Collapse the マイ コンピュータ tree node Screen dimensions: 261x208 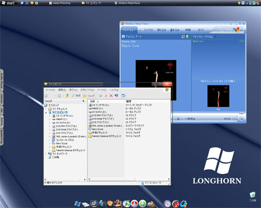[x=46, y=112]
